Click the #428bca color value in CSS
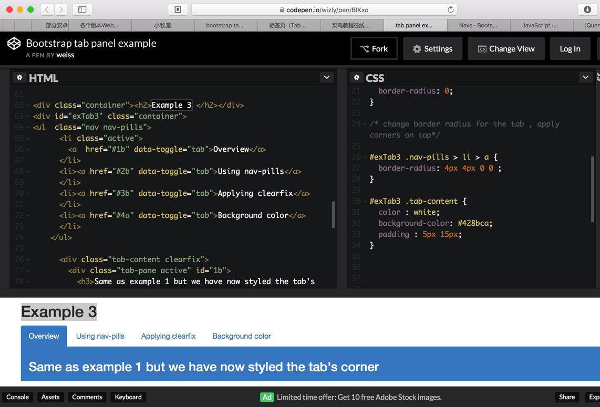 [x=474, y=223]
